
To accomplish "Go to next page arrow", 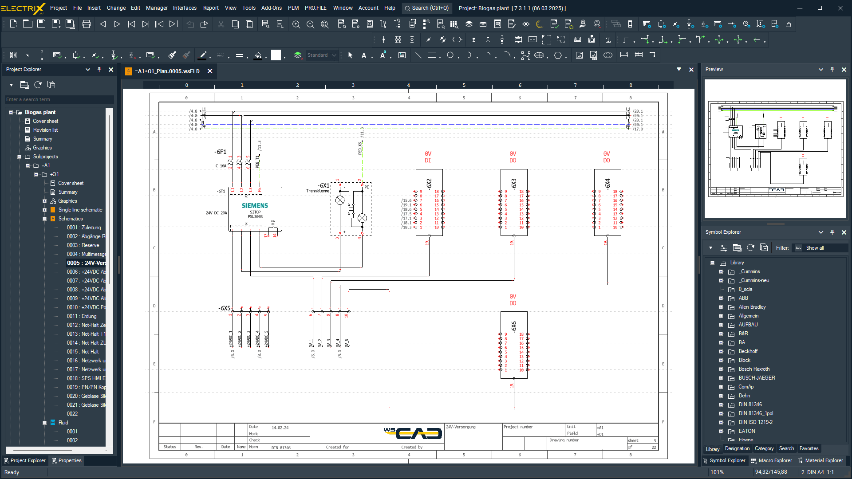I will tap(117, 24).
